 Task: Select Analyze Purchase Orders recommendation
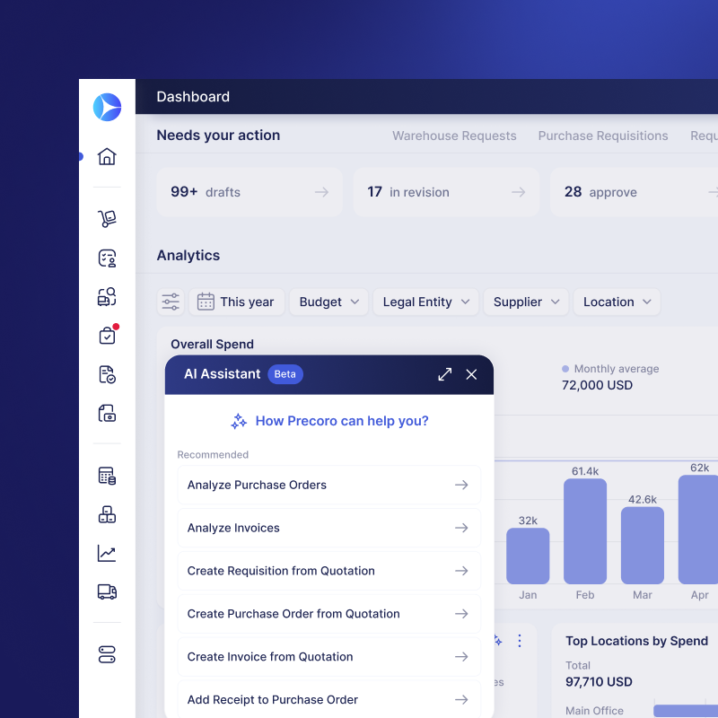[328, 485]
